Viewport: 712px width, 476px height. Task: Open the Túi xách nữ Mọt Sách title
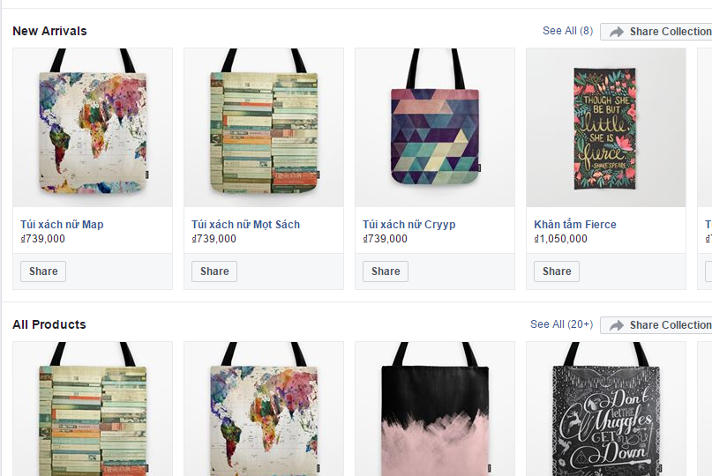tap(245, 225)
